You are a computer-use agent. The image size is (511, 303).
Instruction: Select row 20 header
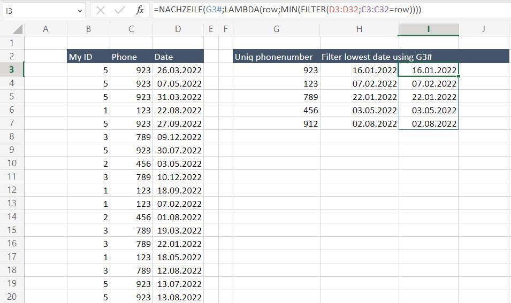click(12, 297)
